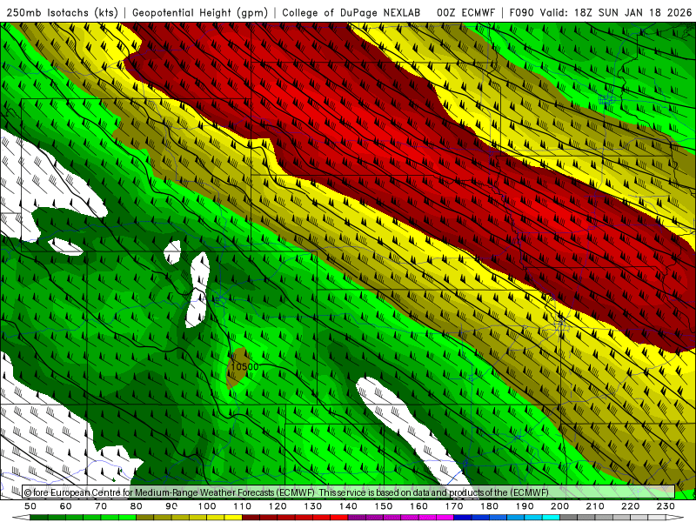The width and height of the screenshot is (696, 522).
Task: Click the '160' value on the color scale
Action: point(418,506)
